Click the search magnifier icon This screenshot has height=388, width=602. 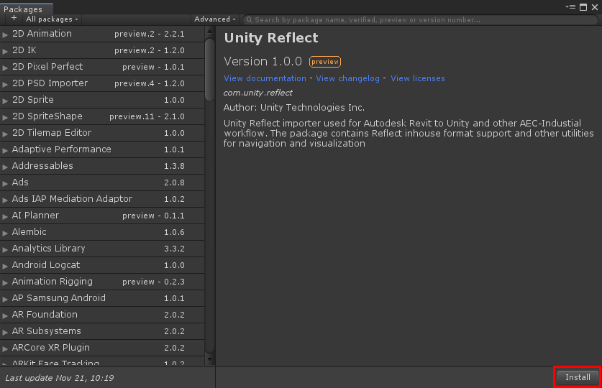pyautogui.click(x=249, y=20)
